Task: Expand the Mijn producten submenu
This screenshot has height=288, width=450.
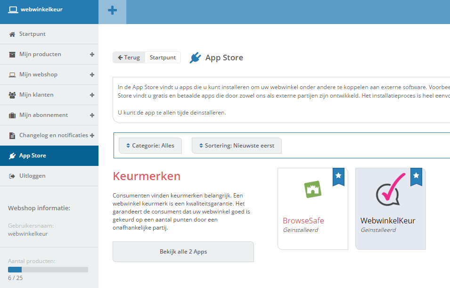Action: 92,55
